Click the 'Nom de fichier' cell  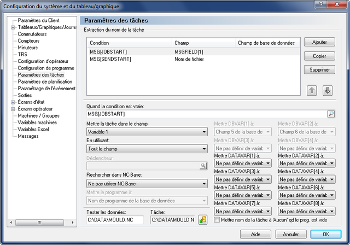pyautogui.click(x=189, y=59)
